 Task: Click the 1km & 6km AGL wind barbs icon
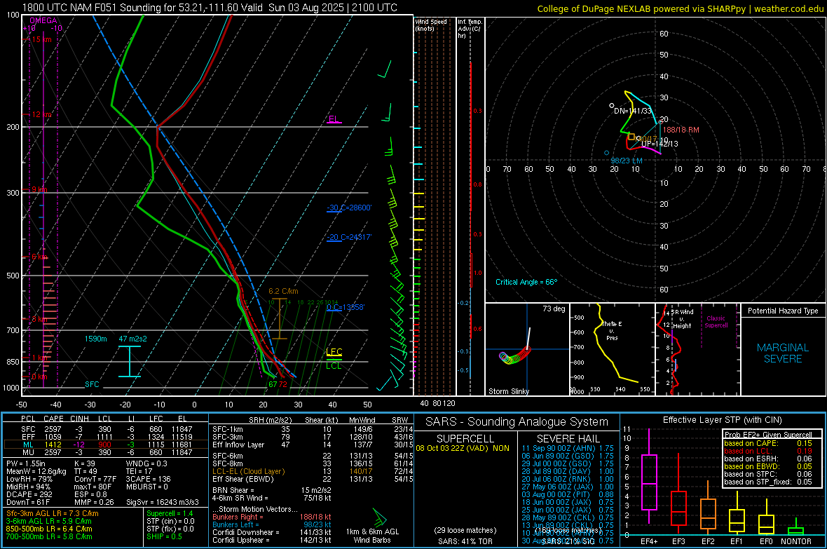(378, 517)
